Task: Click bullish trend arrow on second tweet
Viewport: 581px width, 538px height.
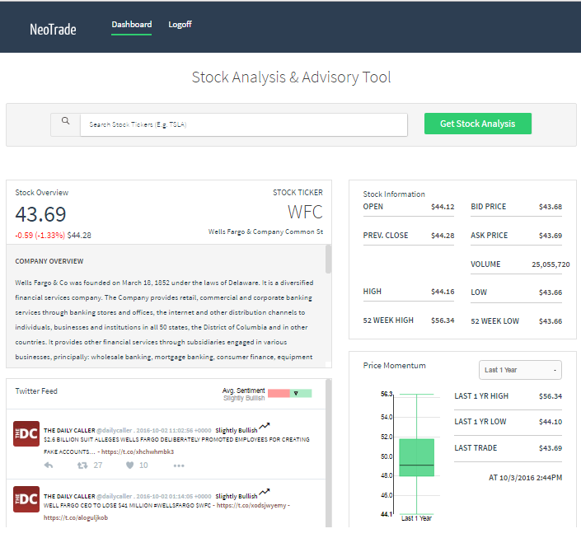Action: tap(265, 493)
